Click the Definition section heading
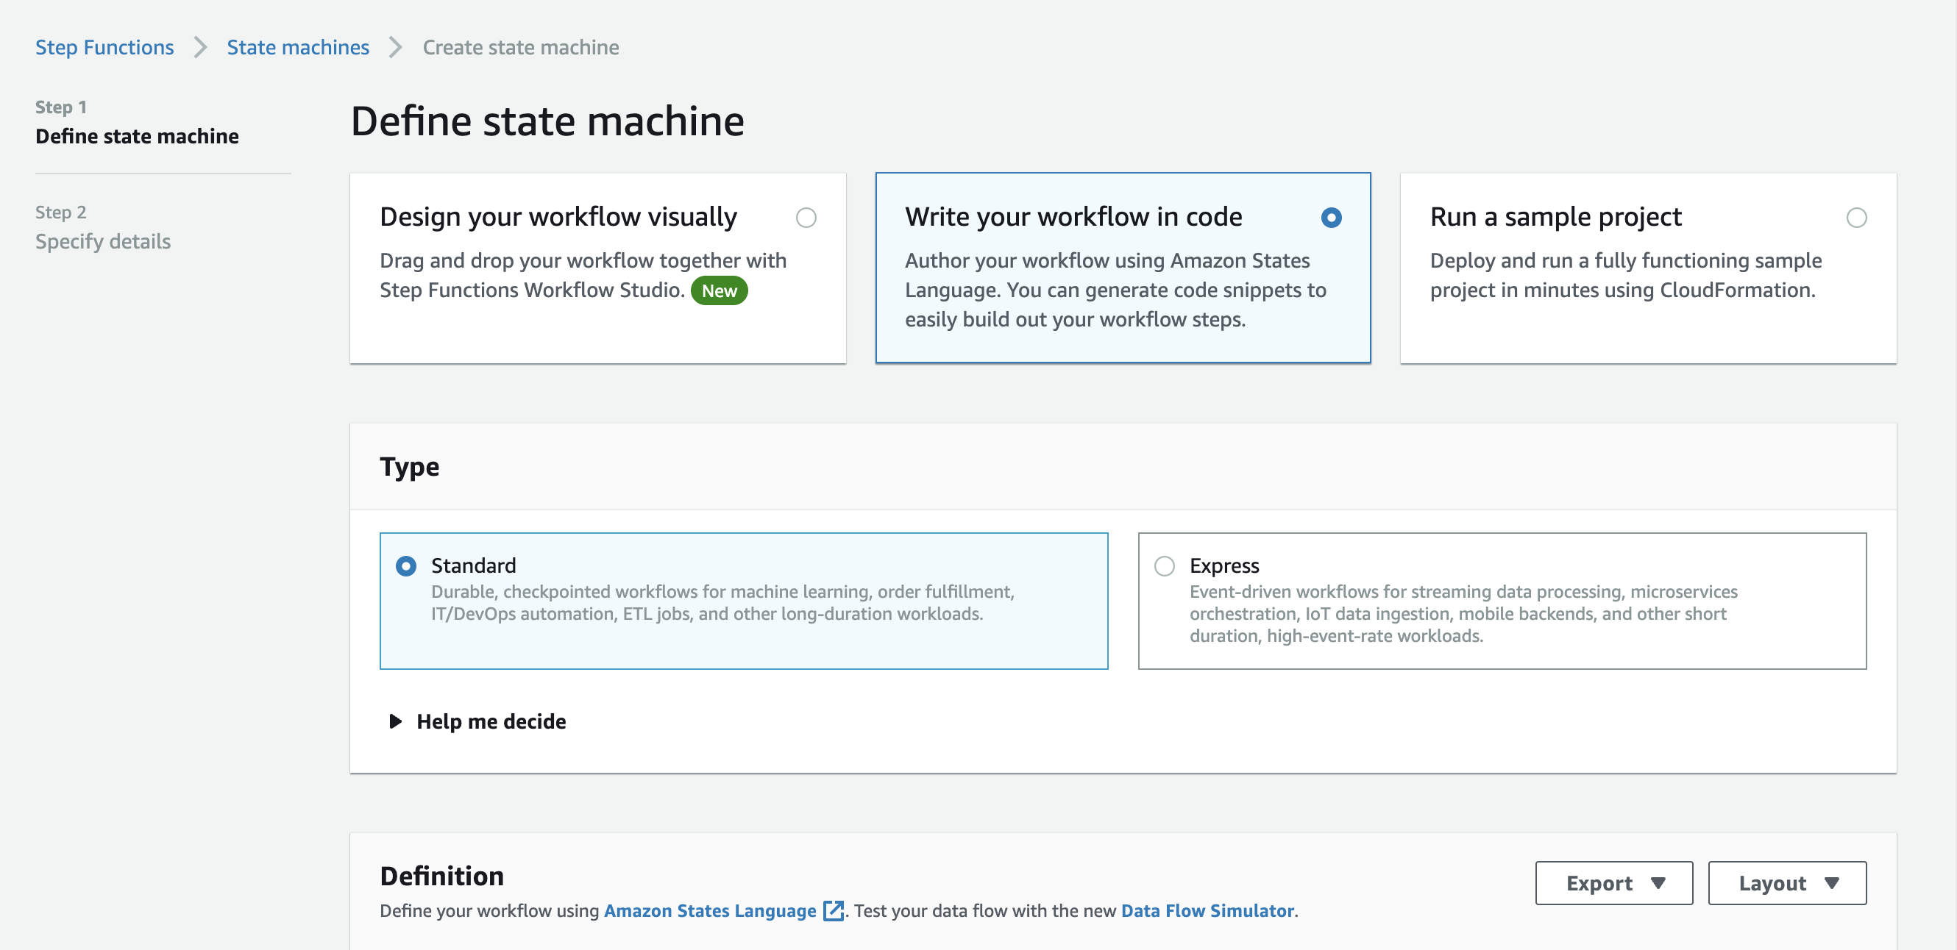 coord(442,875)
